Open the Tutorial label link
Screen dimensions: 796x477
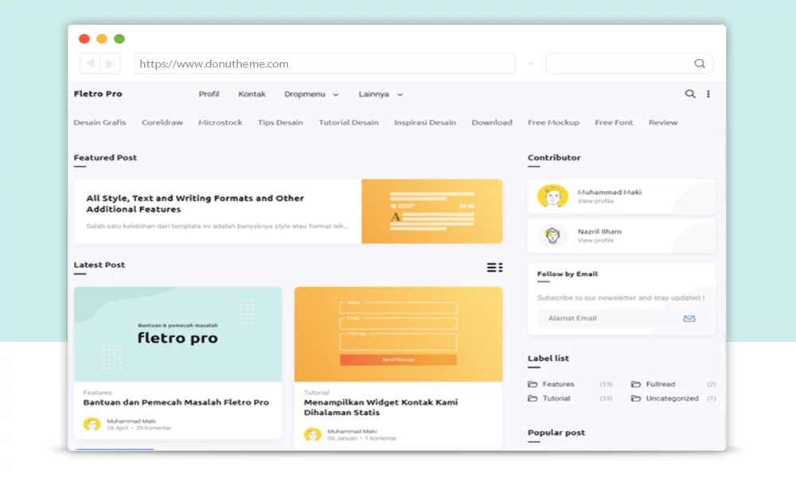point(556,398)
